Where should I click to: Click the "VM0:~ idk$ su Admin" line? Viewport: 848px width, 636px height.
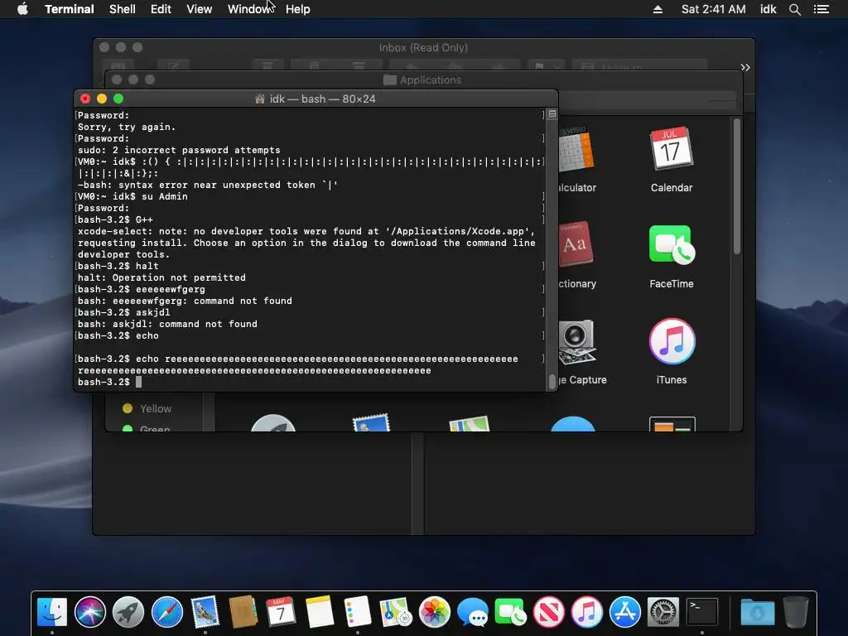[132, 196]
